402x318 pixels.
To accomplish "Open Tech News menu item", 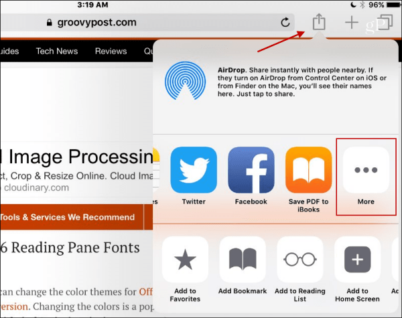I will 57,51.
